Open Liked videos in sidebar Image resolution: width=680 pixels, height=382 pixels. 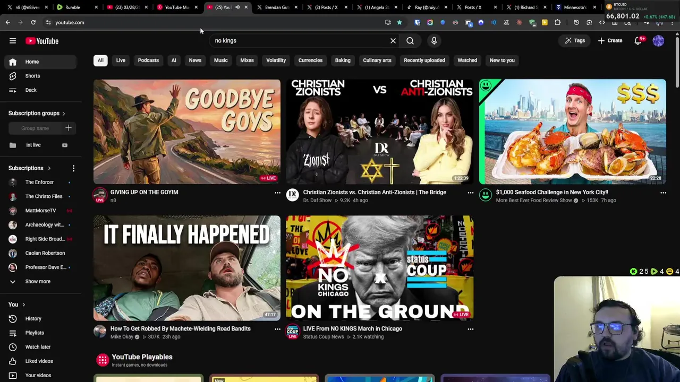point(40,361)
